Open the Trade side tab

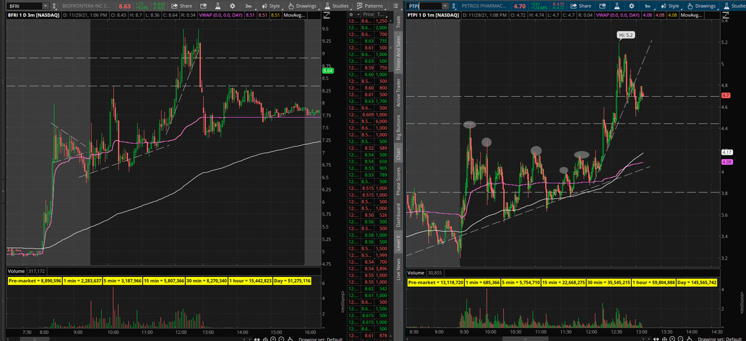pos(398,23)
